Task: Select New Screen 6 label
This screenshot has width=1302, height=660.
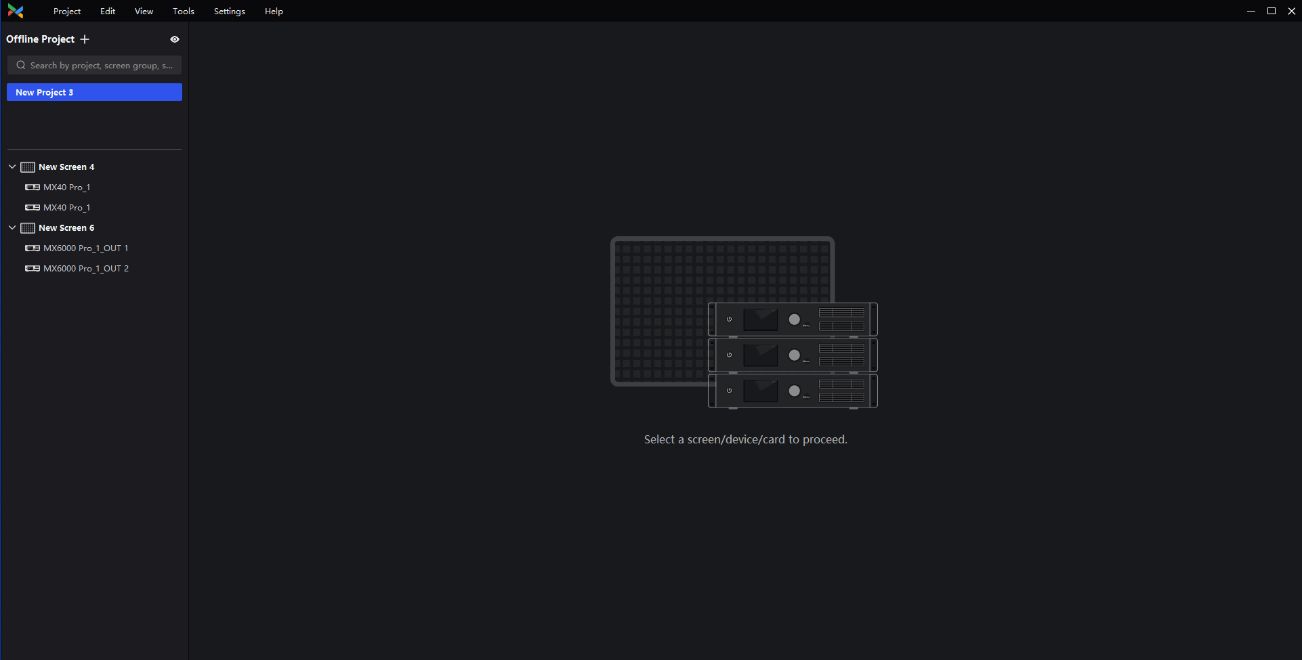Action: (x=66, y=228)
